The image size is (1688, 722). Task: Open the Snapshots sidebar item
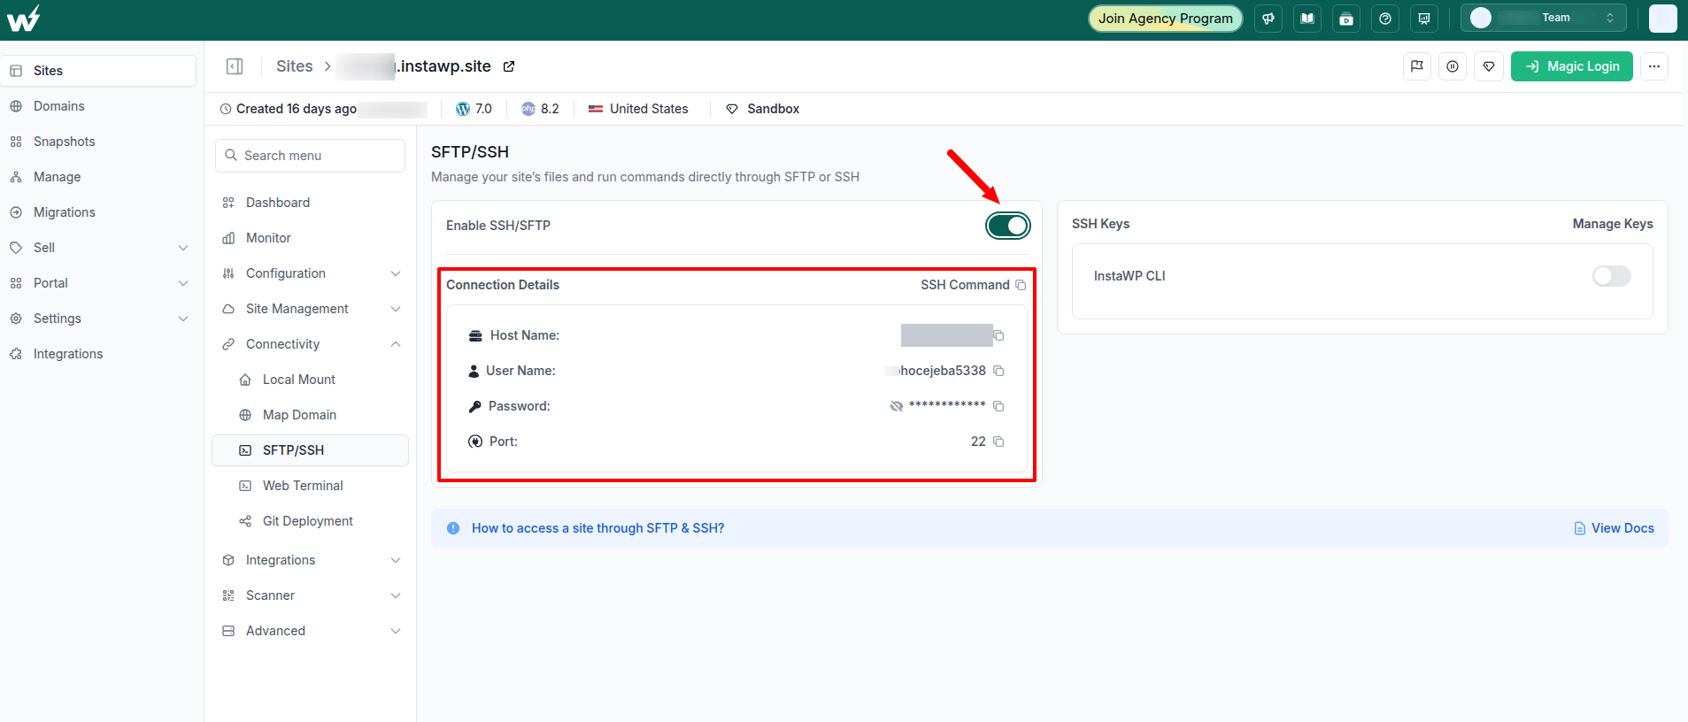(98, 142)
